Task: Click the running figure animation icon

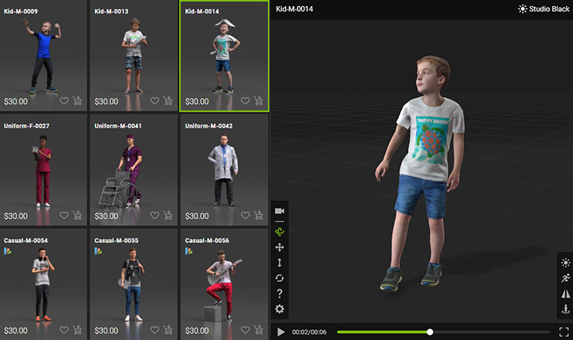Action: (565, 278)
